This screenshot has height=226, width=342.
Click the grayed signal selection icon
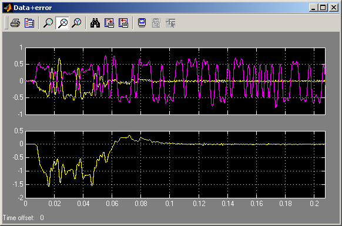point(170,23)
